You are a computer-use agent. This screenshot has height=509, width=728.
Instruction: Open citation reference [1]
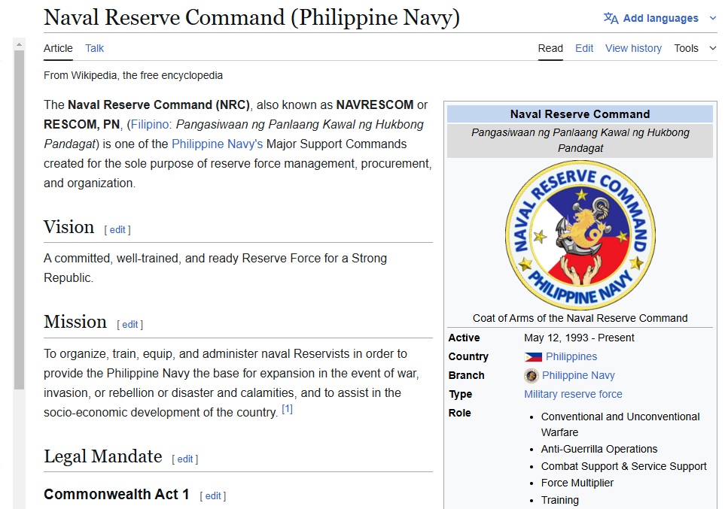pyautogui.click(x=288, y=409)
